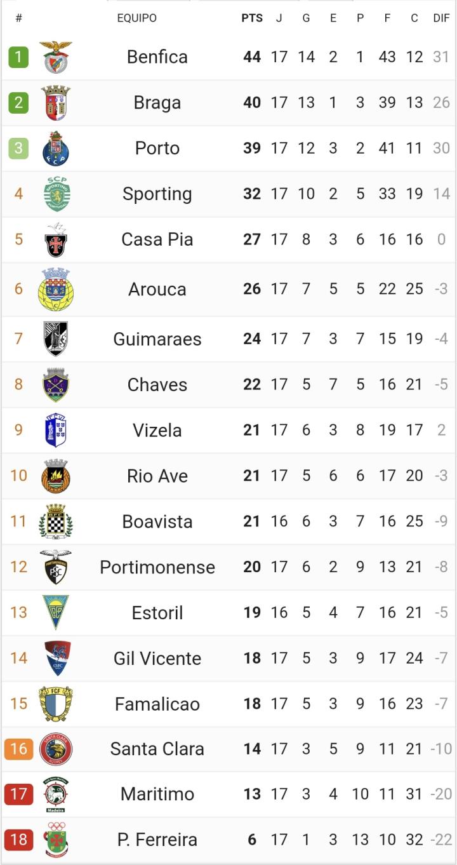Sort by DIF column header
Viewport: 457px width, 865px height.
point(441,18)
